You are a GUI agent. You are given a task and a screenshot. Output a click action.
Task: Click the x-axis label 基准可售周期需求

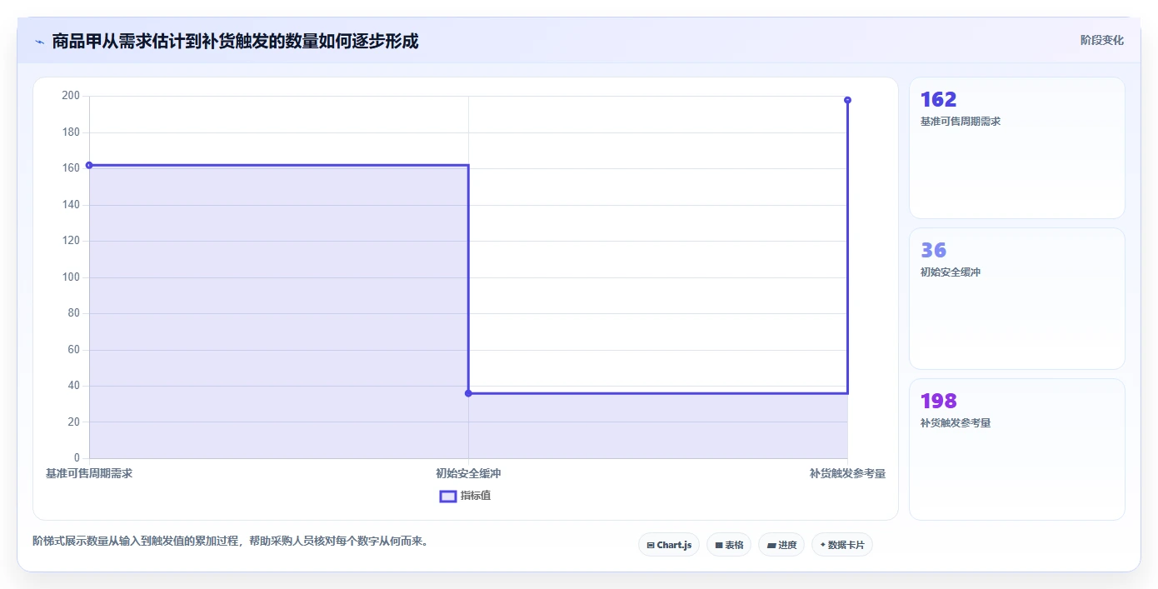[x=89, y=473]
